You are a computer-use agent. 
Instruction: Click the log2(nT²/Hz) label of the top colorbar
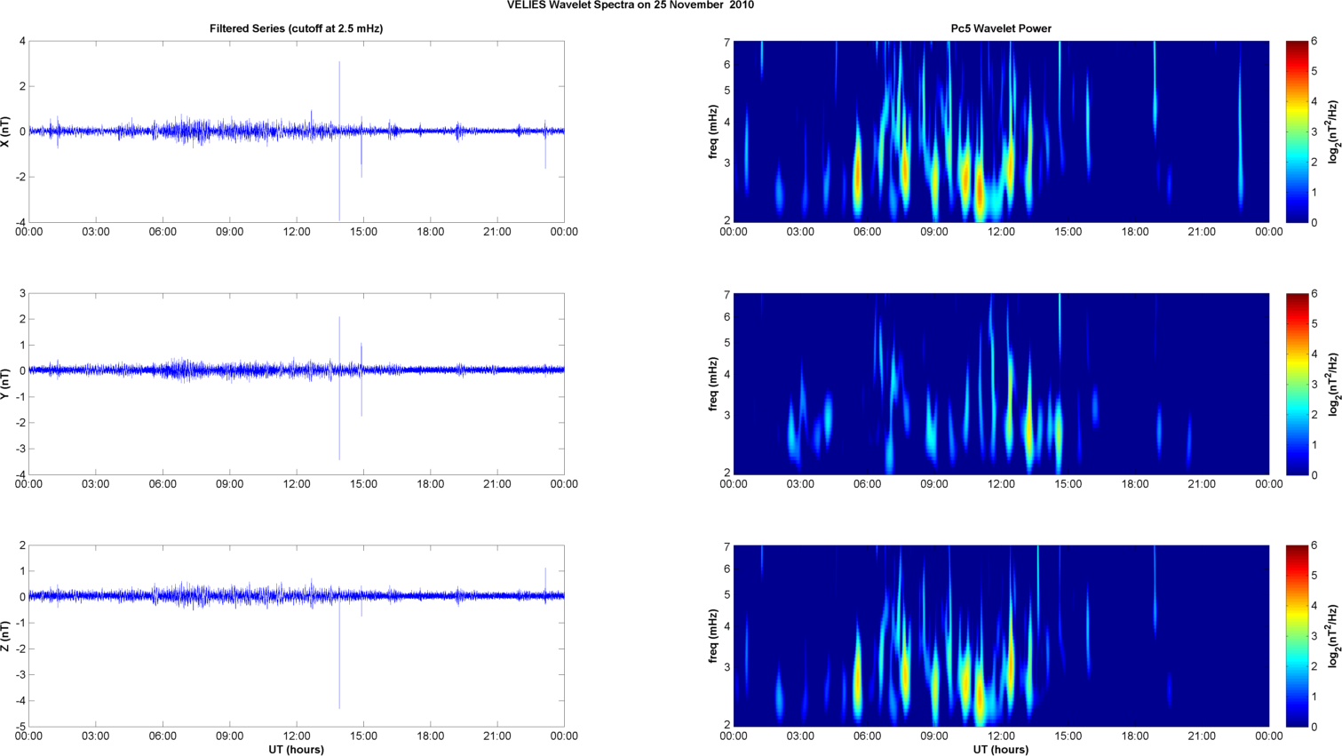tap(1333, 131)
